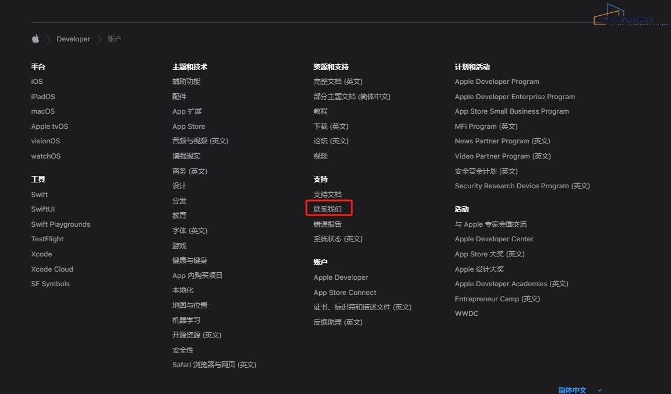The height and width of the screenshot is (394, 671).
Task: Go to App 内购买项目
Action: (197, 275)
